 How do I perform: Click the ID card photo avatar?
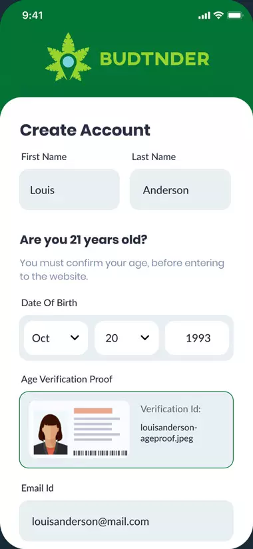point(51,434)
